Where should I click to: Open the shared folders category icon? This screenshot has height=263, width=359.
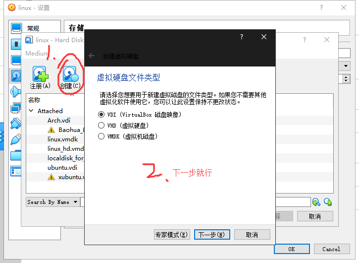pos(16,155)
